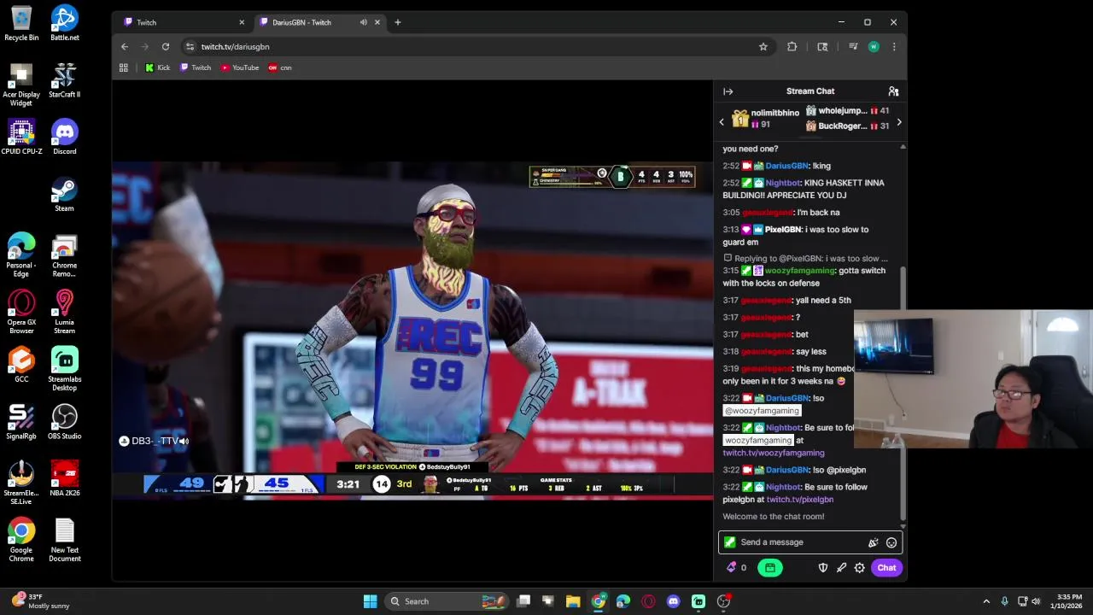The height and width of the screenshot is (615, 1093).
Task: Open the emote picker in chat
Action: [891, 542]
